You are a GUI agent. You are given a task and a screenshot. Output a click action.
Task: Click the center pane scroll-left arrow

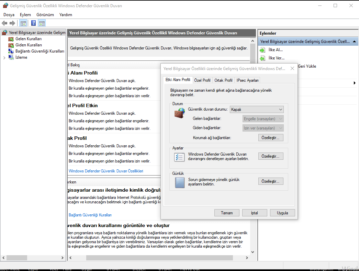[70, 258]
